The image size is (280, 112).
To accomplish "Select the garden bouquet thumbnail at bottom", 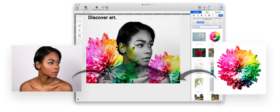I will tap(199, 97).
